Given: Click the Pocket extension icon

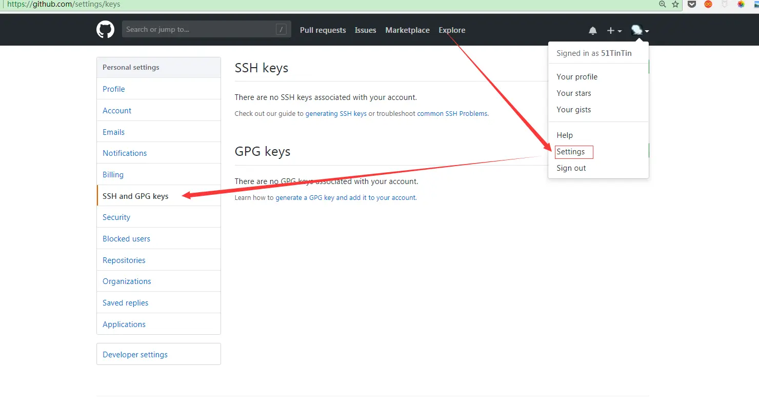Looking at the screenshot, I should coord(692,4).
